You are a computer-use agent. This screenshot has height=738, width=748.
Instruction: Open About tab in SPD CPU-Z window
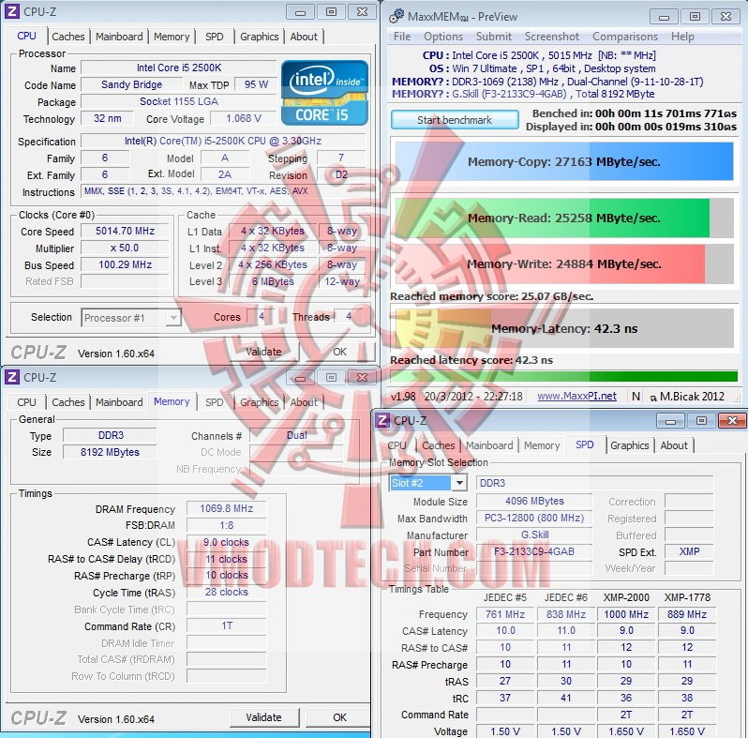click(x=674, y=445)
